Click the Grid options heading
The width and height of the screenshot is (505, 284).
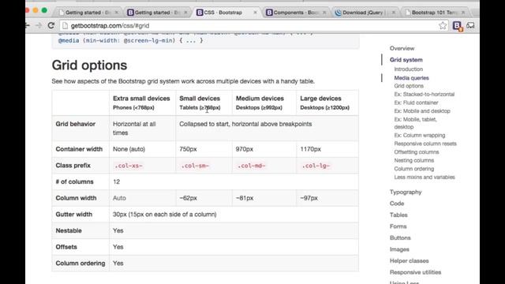[89, 65]
